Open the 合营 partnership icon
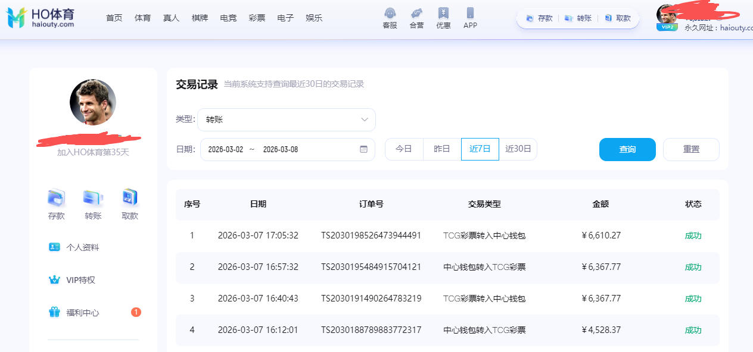 coord(416,14)
